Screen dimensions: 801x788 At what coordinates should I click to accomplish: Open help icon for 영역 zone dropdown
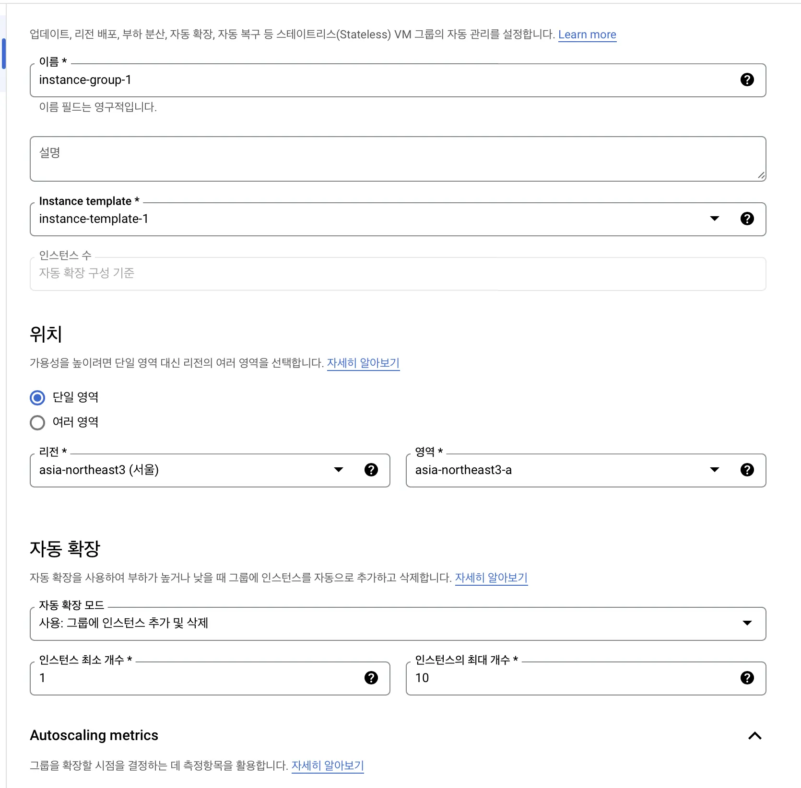click(x=747, y=470)
